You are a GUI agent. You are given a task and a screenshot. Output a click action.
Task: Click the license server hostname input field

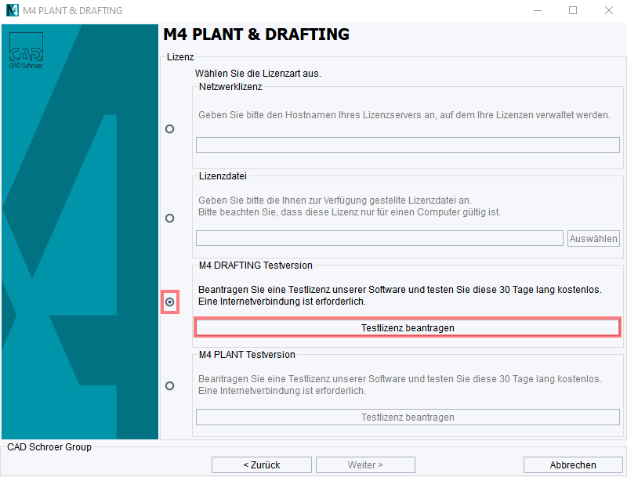[x=408, y=145]
